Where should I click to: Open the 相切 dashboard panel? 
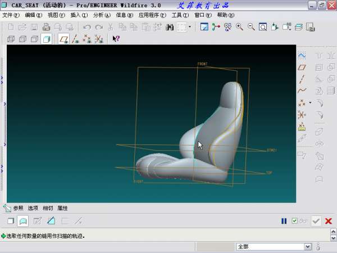(48, 208)
